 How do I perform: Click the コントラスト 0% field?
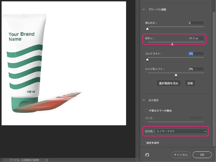[x=196, y=54]
